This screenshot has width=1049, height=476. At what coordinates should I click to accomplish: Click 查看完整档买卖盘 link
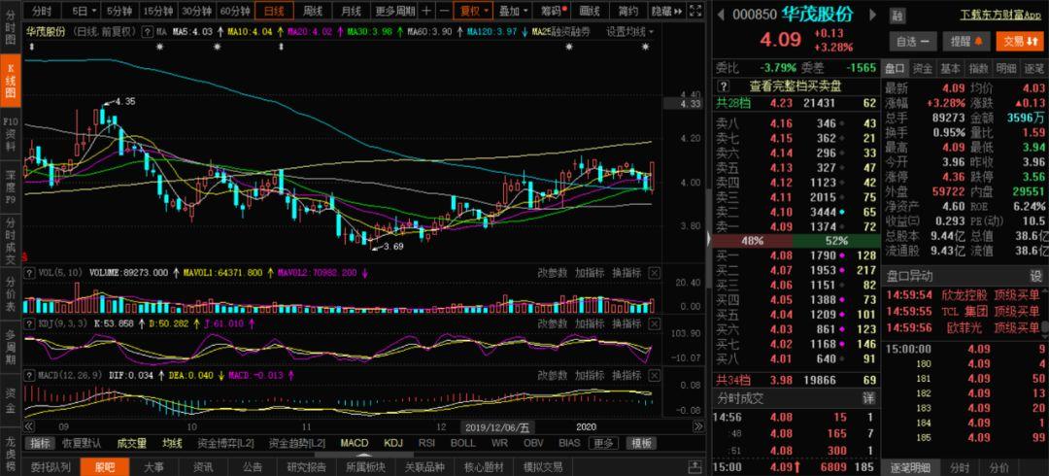tap(795, 85)
